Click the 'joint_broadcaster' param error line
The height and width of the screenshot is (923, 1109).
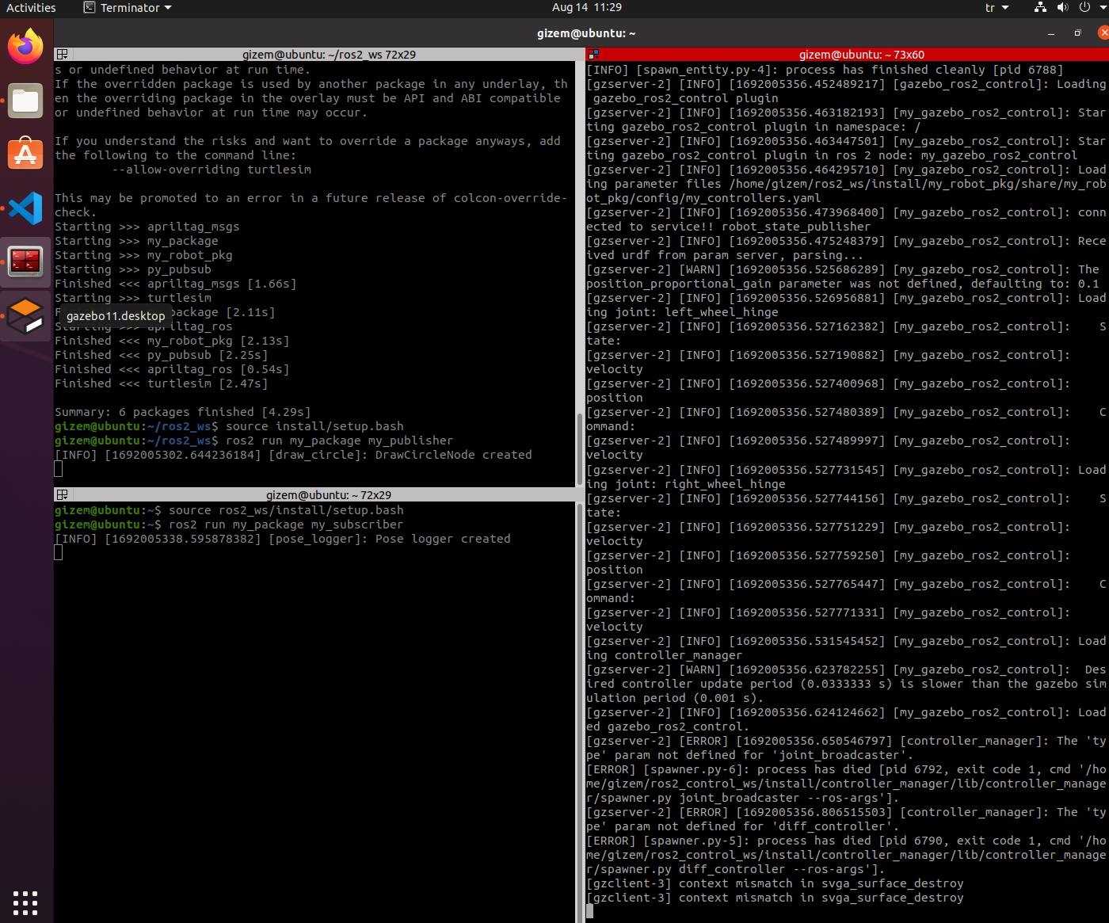click(846, 748)
